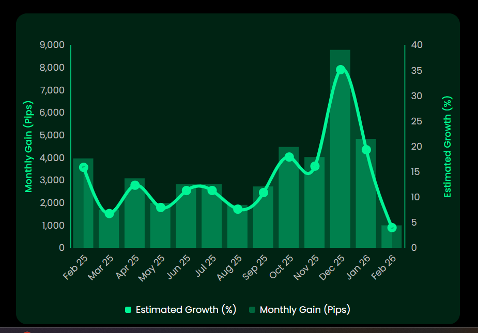Click the Mar 25 line data point

coord(109,213)
